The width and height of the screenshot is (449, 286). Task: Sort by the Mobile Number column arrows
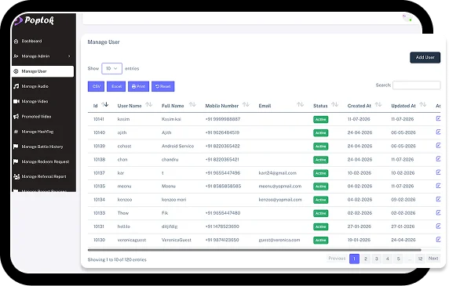246,104
